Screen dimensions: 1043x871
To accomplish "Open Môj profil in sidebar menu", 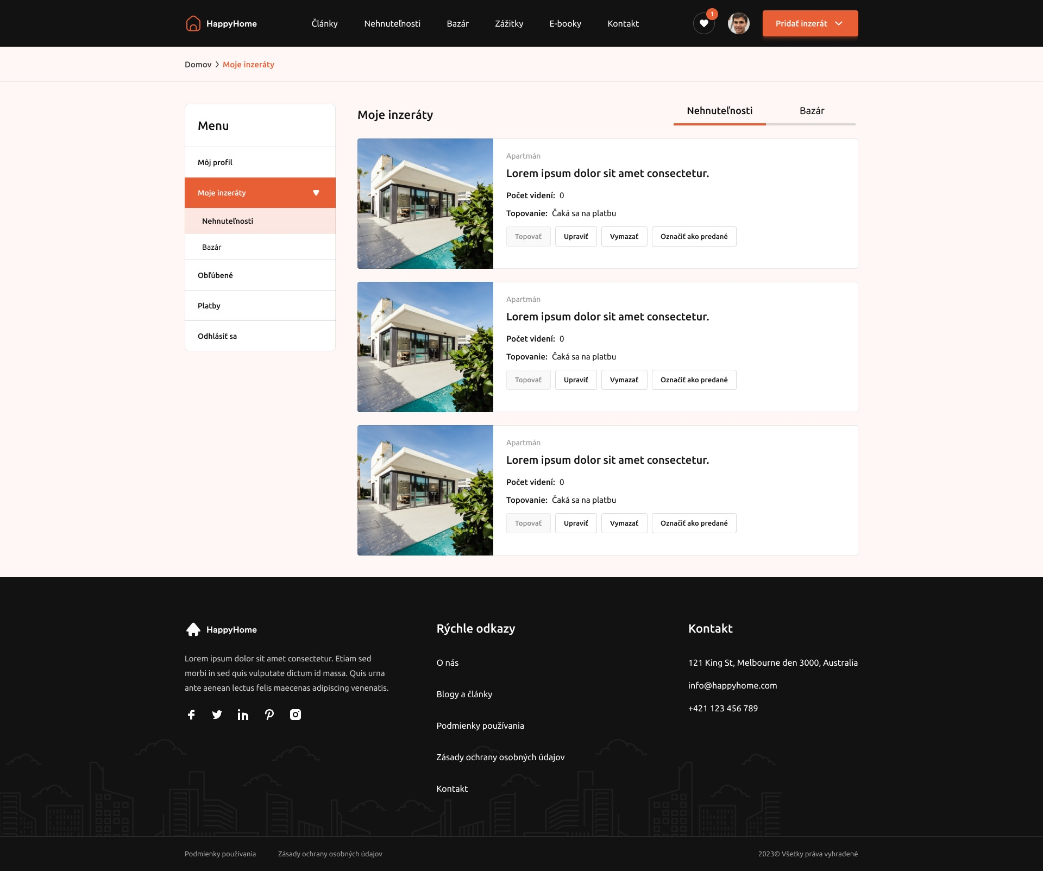I will (260, 162).
